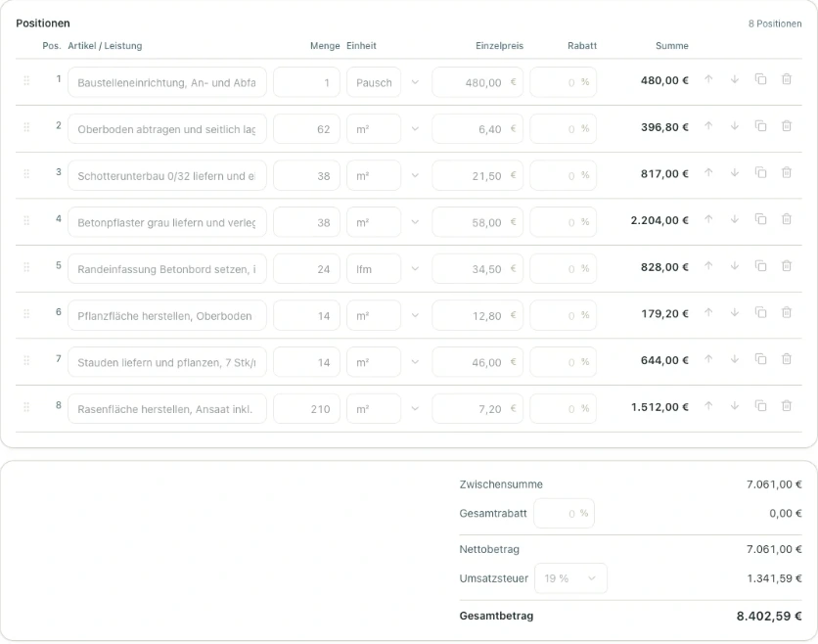Move position 1 Baustelleneinrichtung down

[x=735, y=79]
